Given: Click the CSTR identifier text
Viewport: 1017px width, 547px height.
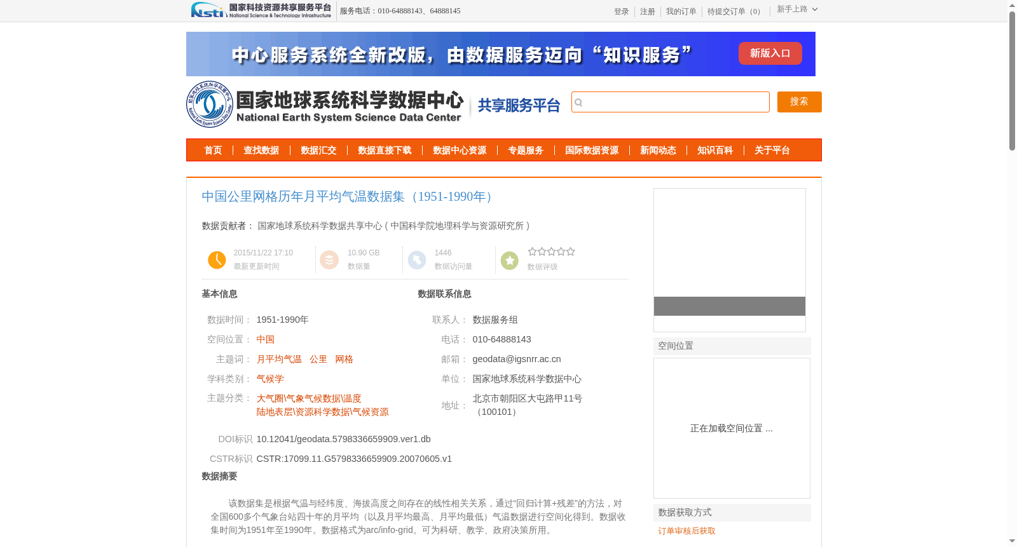Looking at the screenshot, I should [x=354, y=459].
